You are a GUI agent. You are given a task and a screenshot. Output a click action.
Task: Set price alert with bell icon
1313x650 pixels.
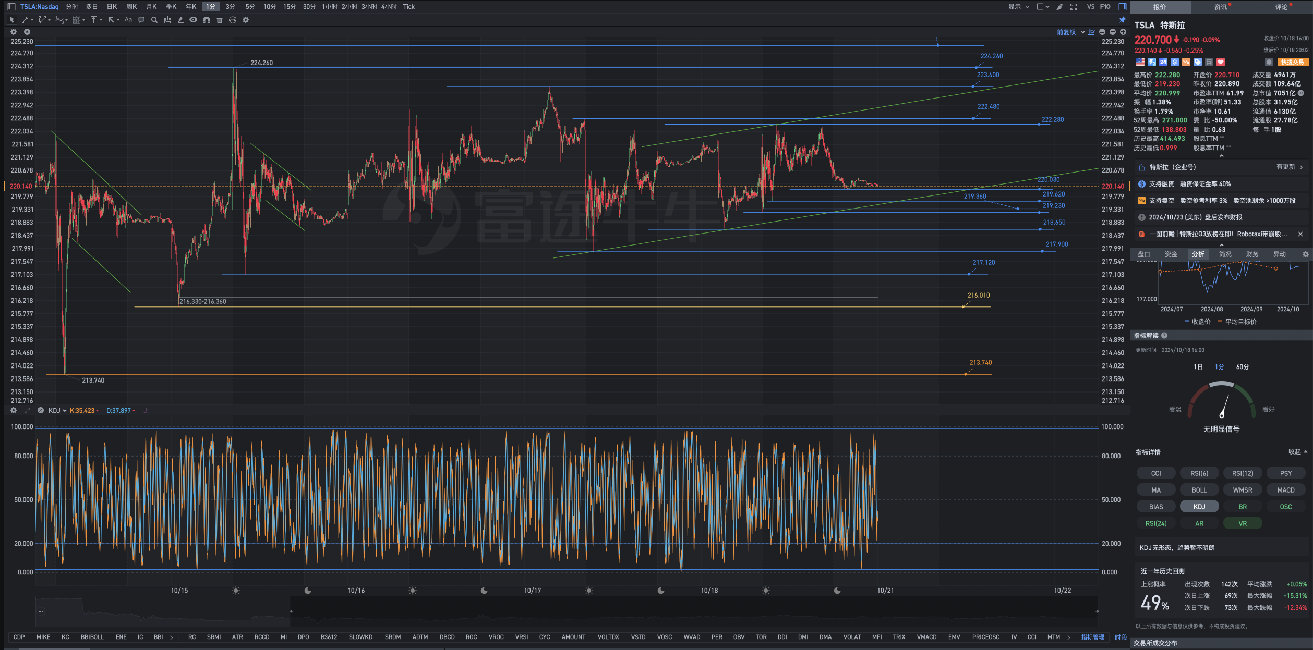pos(1269,62)
